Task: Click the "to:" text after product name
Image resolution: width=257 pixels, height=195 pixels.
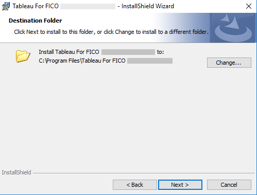Action: (x=161, y=52)
